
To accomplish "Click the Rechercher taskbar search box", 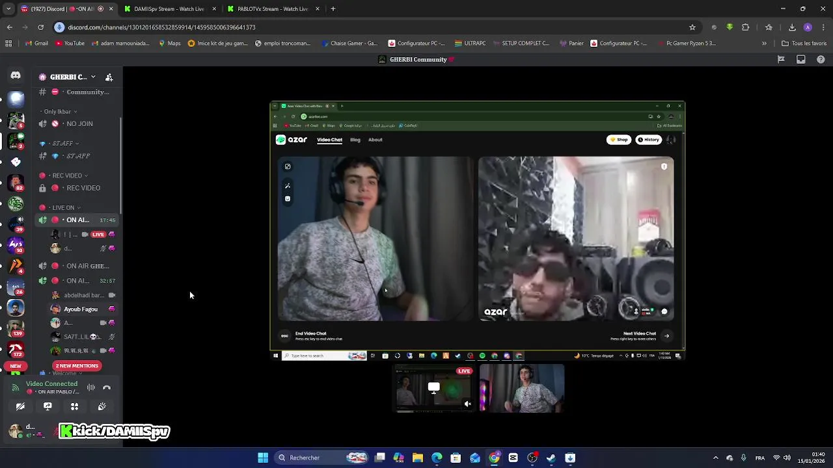I will [322, 458].
